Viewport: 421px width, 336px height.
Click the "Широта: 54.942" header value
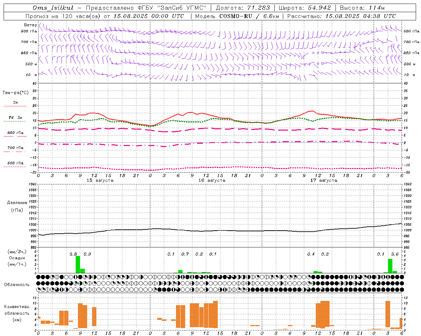tap(305, 8)
